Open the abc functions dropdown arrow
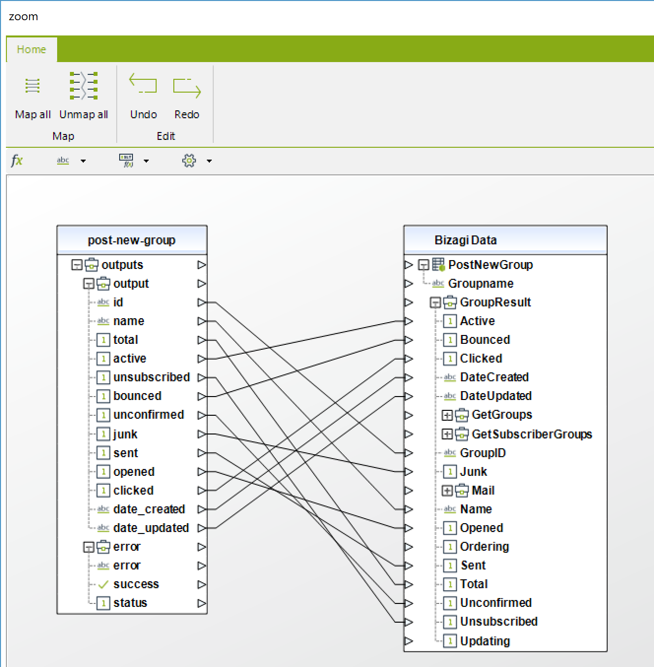 coord(83,161)
